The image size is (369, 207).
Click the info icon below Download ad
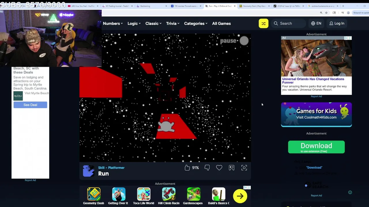coord(350,192)
